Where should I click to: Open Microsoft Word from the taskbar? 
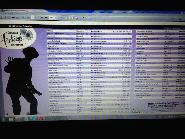pos(26,119)
